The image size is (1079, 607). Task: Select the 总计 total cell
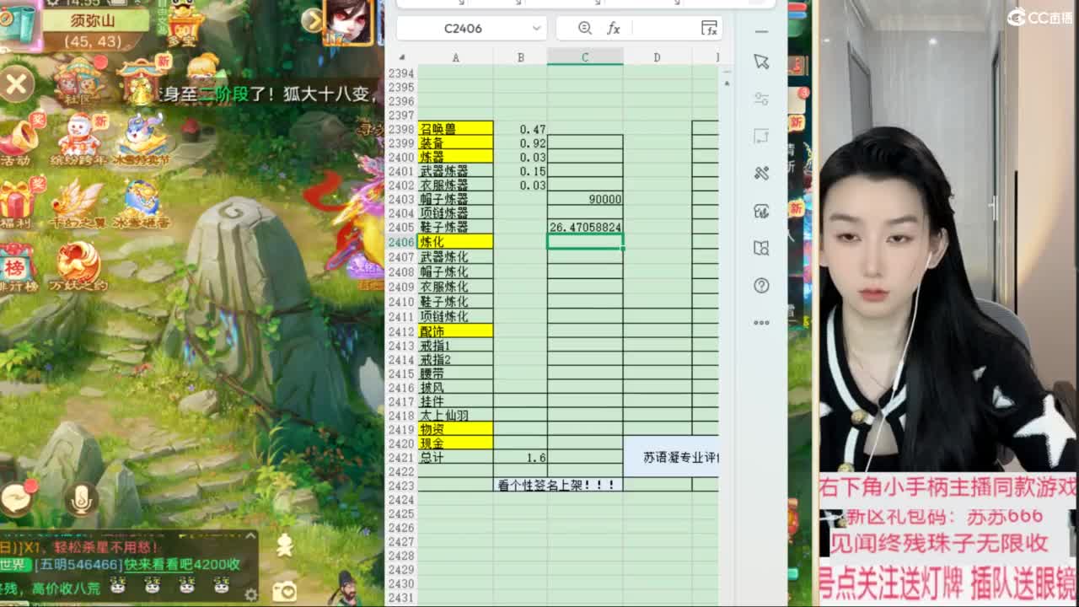pyautogui.click(x=455, y=457)
